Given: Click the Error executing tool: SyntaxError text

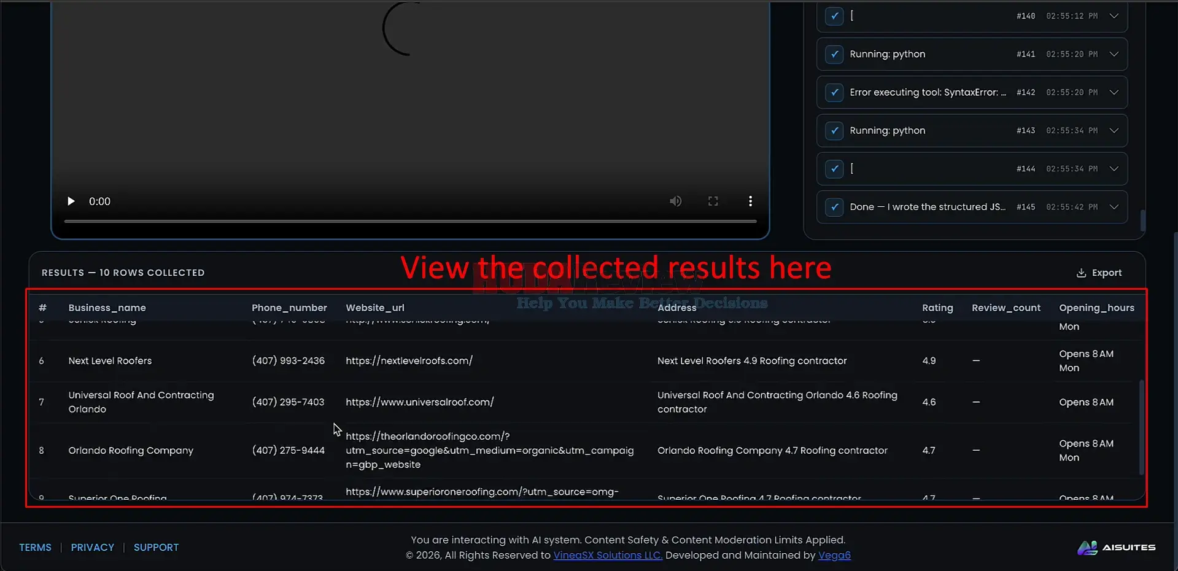Looking at the screenshot, I should click(x=928, y=92).
